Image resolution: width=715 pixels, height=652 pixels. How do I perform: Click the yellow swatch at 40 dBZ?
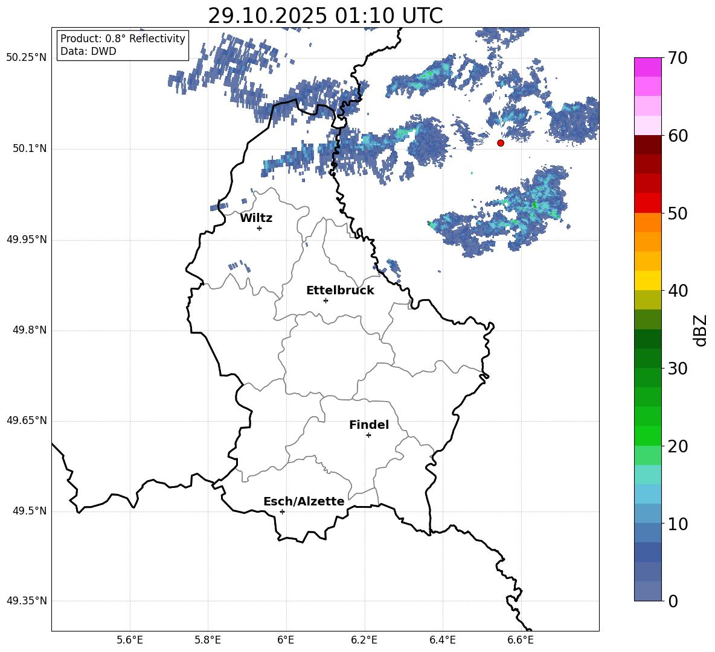(647, 280)
